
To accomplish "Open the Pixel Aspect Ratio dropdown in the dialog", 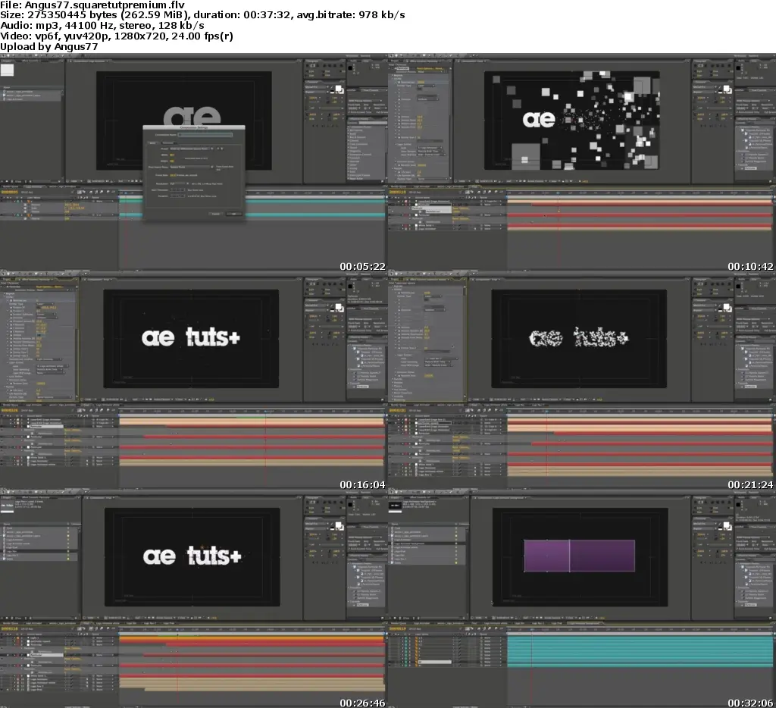I will click(x=192, y=167).
